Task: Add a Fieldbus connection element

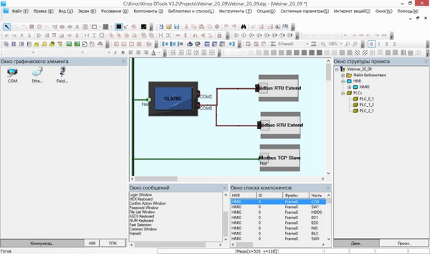Action: 62,75
